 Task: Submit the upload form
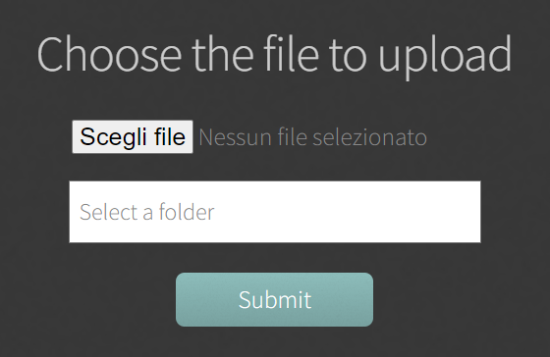(x=274, y=299)
